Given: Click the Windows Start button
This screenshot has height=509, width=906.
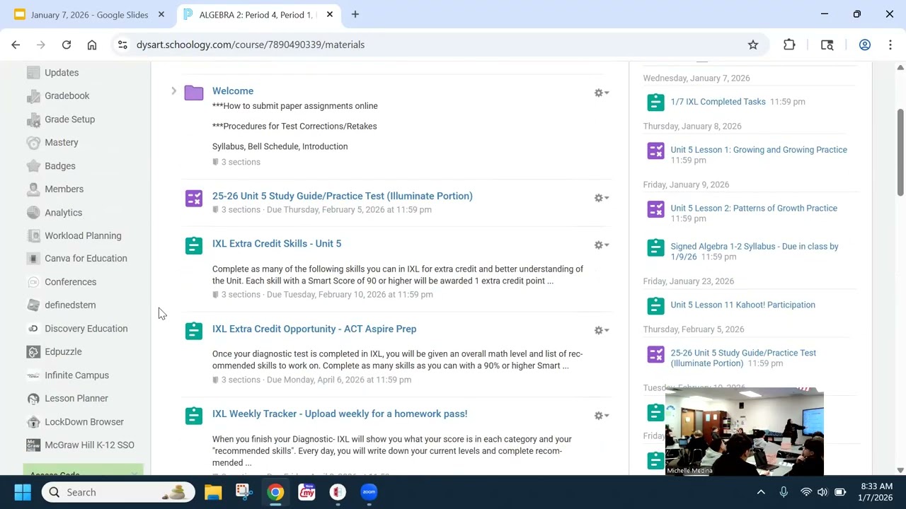Looking at the screenshot, I should pos(23,492).
